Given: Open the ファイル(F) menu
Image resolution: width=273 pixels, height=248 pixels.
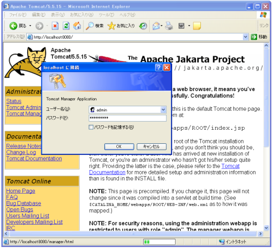Looking at the screenshot, I should tap(18, 15).
